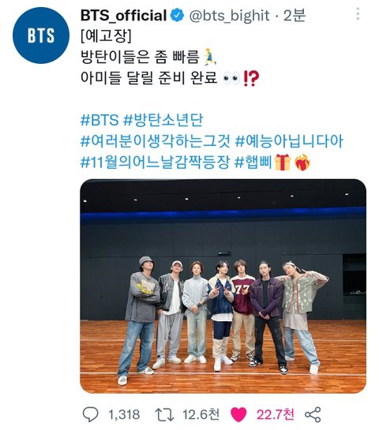Open the group photo in the tweet
379x430 pixels.
pyautogui.click(x=223, y=286)
